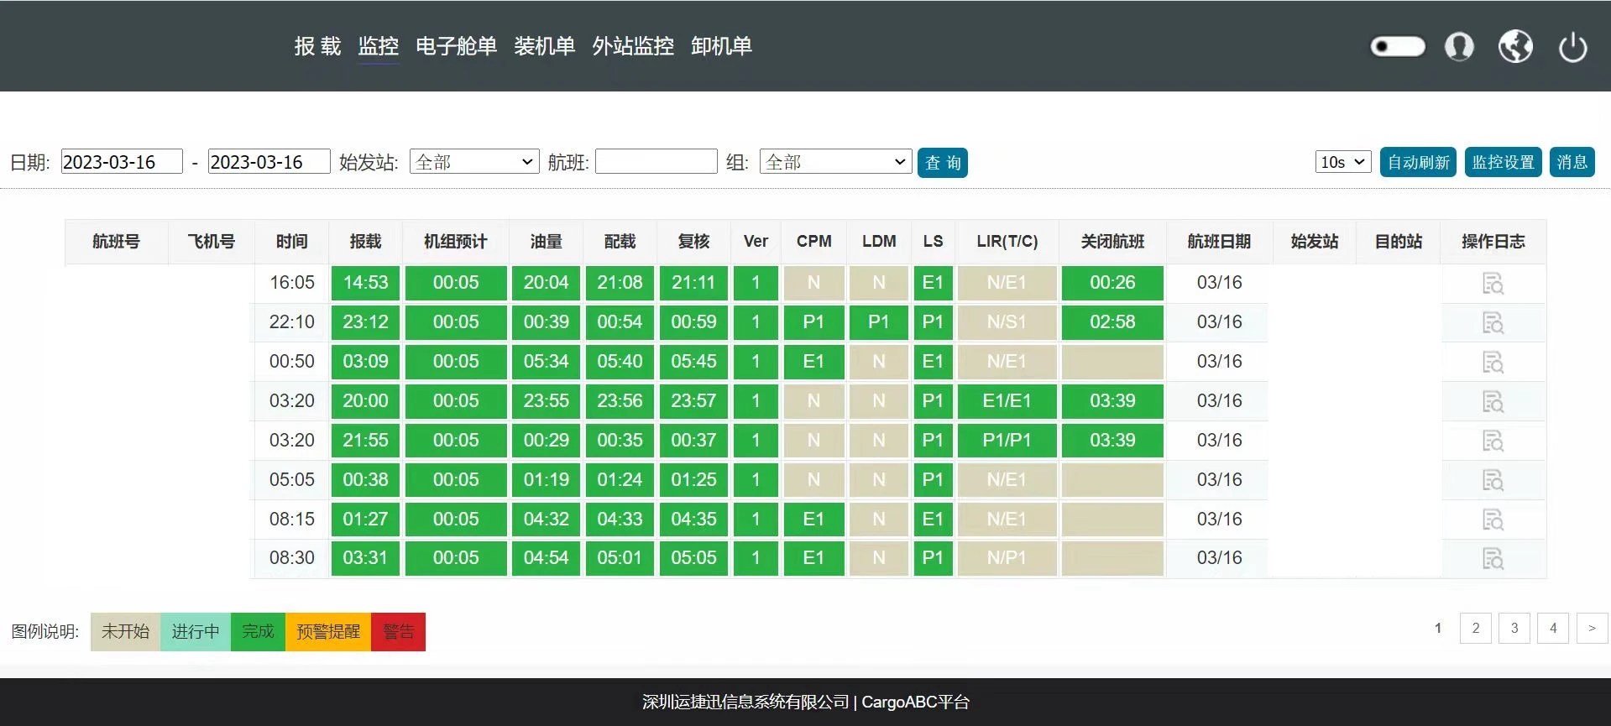This screenshot has width=1611, height=726.
Task: Click the 05:45 复核 cell
Action: tap(693, 362)
